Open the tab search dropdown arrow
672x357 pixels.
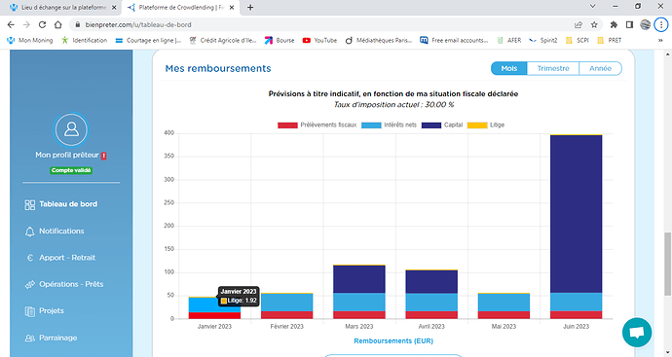point(593,7)
